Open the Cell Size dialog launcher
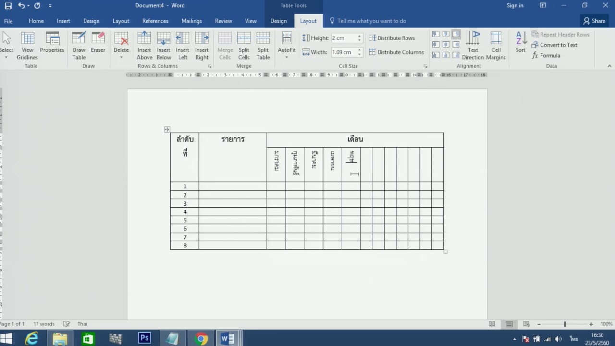 point(425,66)
